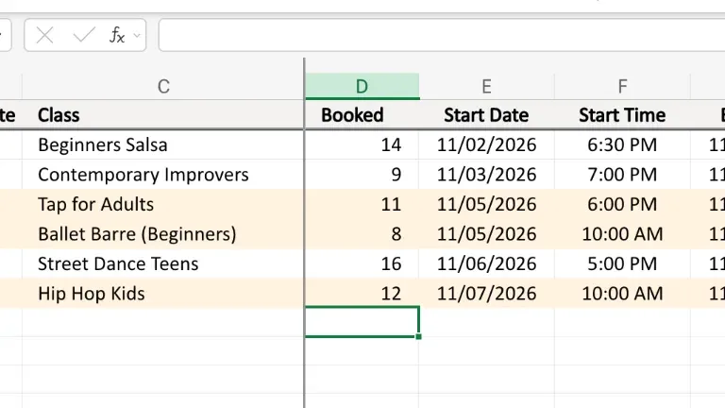Select the Ballet Barre (Beginners) cell
Viewport: 725px width, 408px height.
coord(163,233)
